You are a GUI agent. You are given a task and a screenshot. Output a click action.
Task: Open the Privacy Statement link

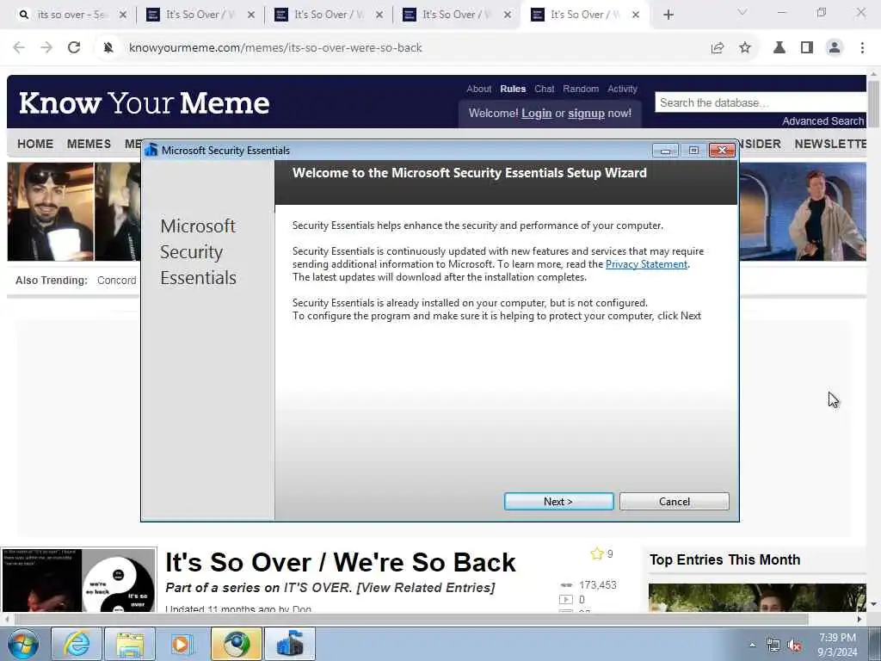coord(646,264)
